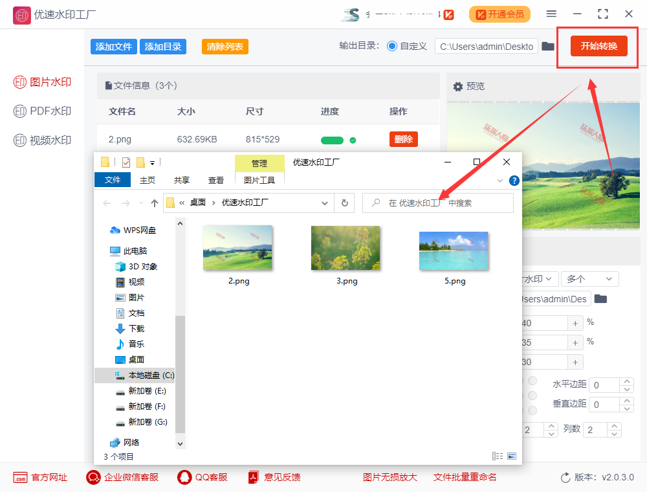This screenshot has width=647, height=492.
Task: Open 网络 in the navigation pane
Action: point(125,442)
